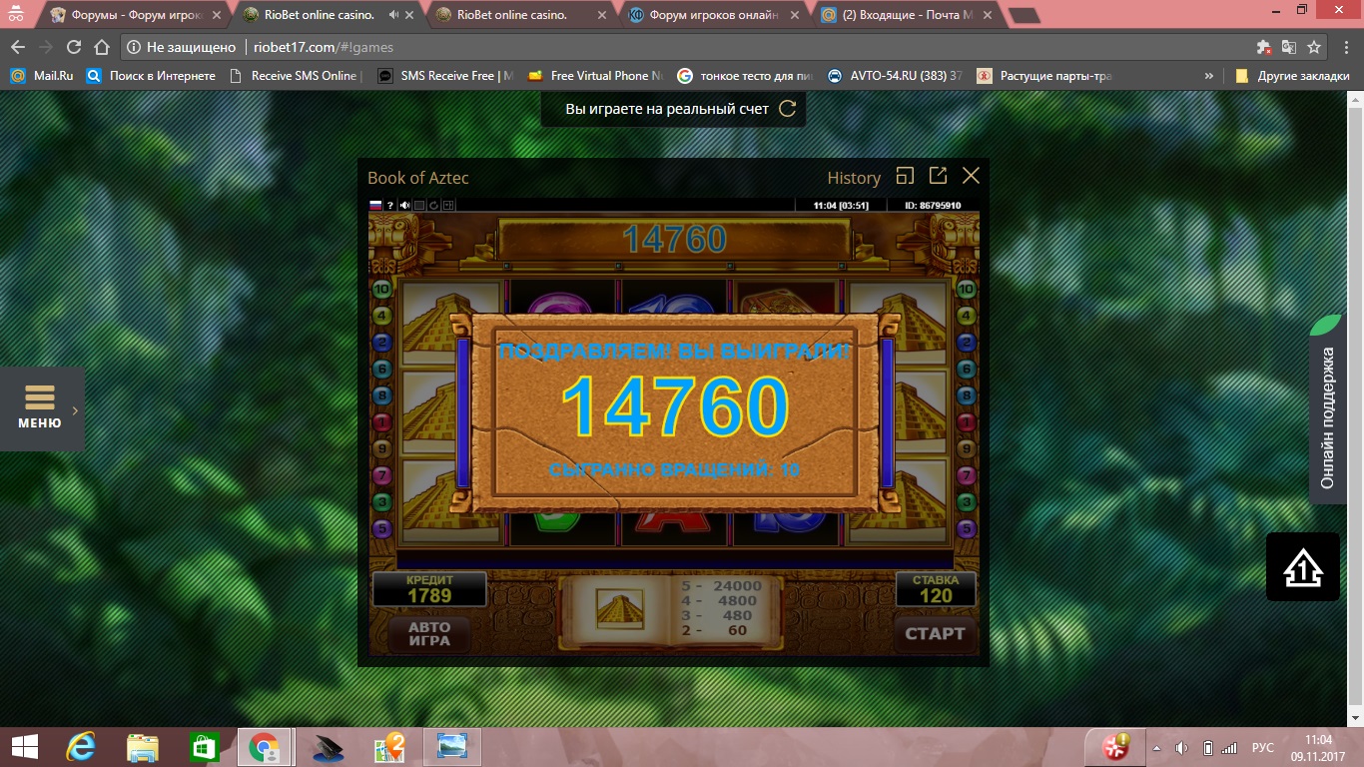Click the СТАВКА bet amount display
Screen dimensions: 1364x767
click(936, 589)
